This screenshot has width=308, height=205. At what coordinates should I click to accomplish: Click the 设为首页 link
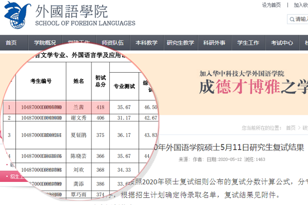[271, 5]
